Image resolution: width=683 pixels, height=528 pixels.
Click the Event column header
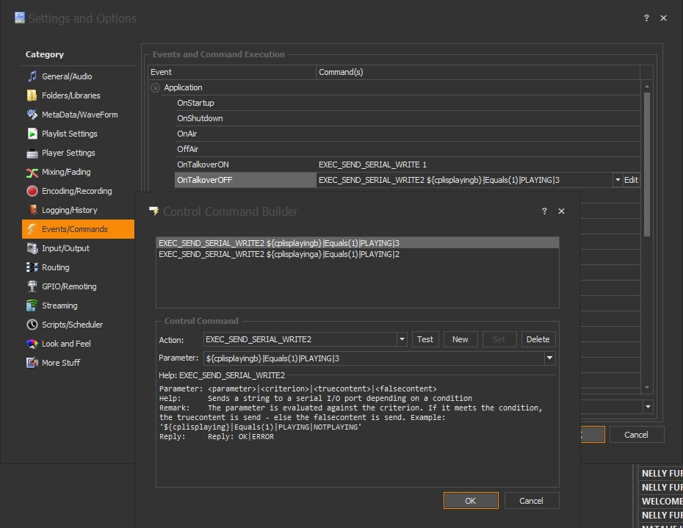click(232, 72)
